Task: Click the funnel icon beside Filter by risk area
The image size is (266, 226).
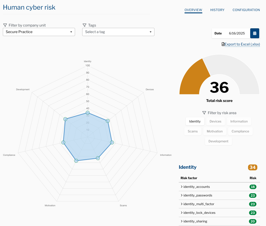Action: [204, 113]
